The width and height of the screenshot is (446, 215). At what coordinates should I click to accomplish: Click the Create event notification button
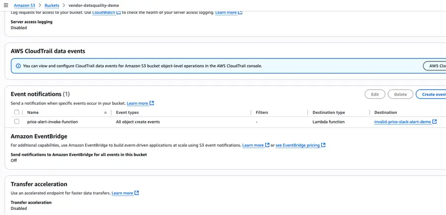431,94
